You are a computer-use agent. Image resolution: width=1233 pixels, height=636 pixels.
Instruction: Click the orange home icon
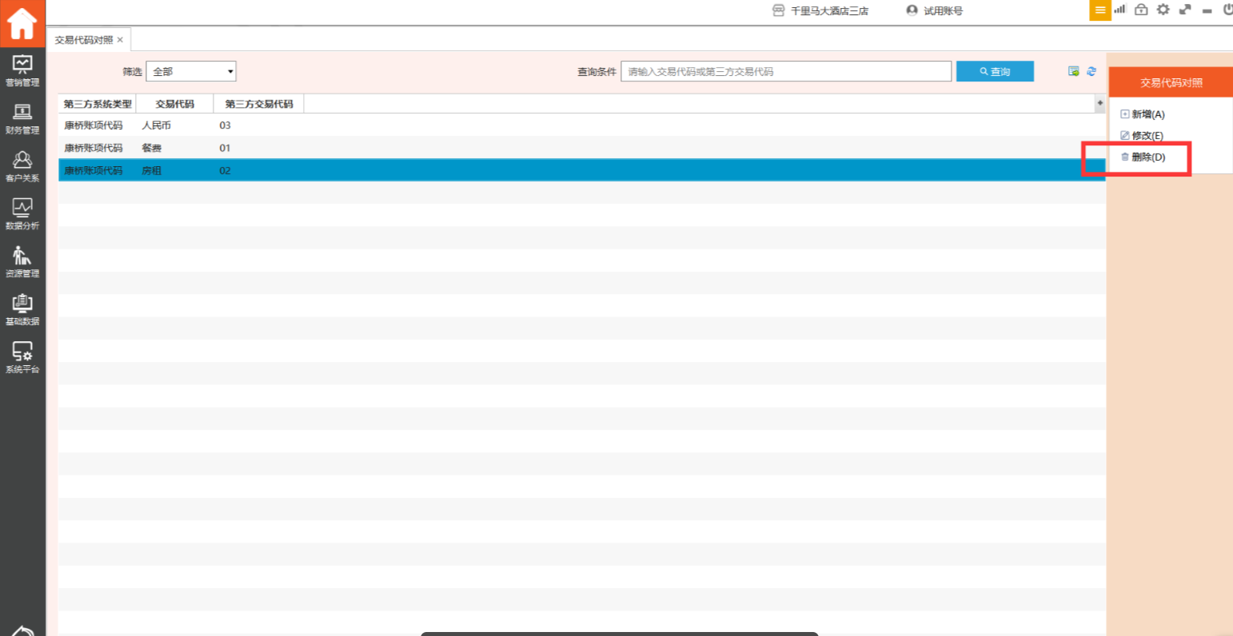[x=22, y=23]
